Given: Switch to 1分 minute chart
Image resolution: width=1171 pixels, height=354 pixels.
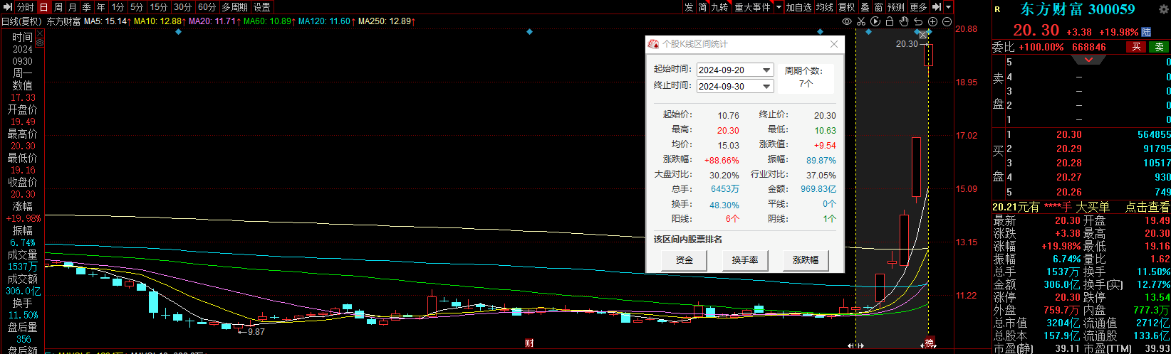Looking at the screenshot, I should click(118, 7).
